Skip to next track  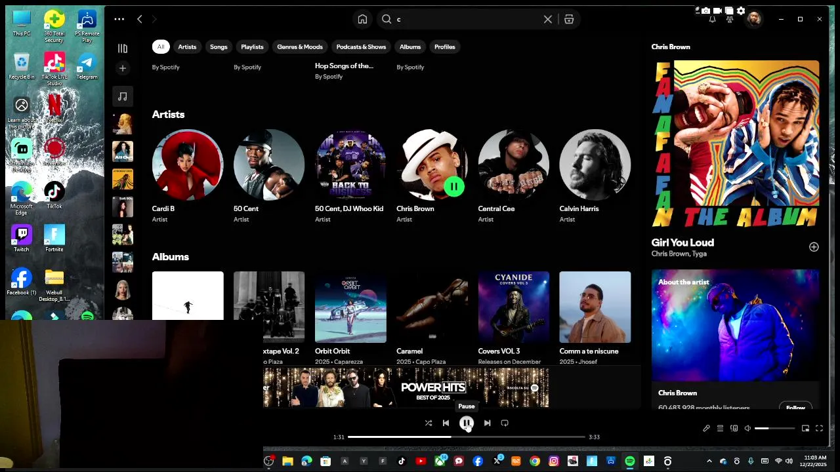[x=487, y=423]
